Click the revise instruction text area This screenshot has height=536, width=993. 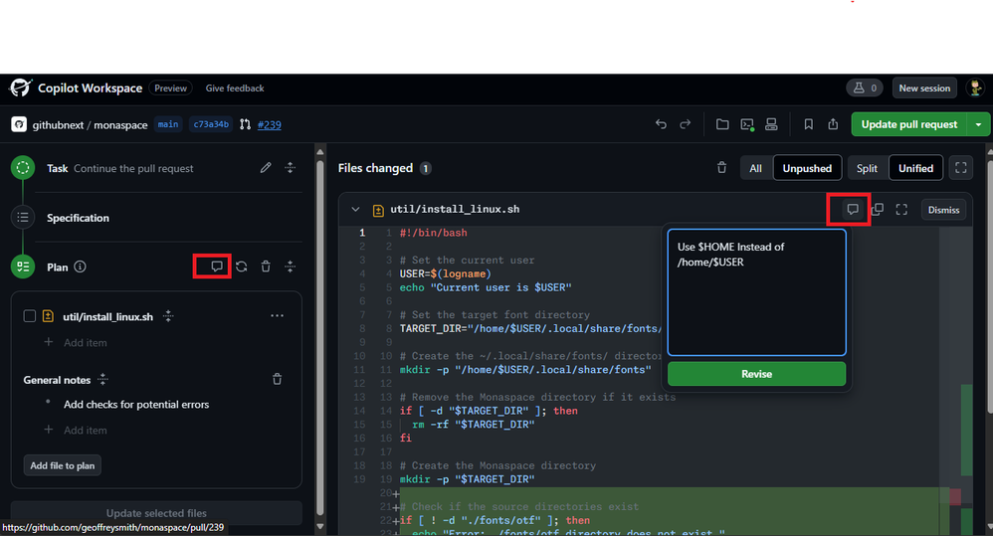[757, 292]
